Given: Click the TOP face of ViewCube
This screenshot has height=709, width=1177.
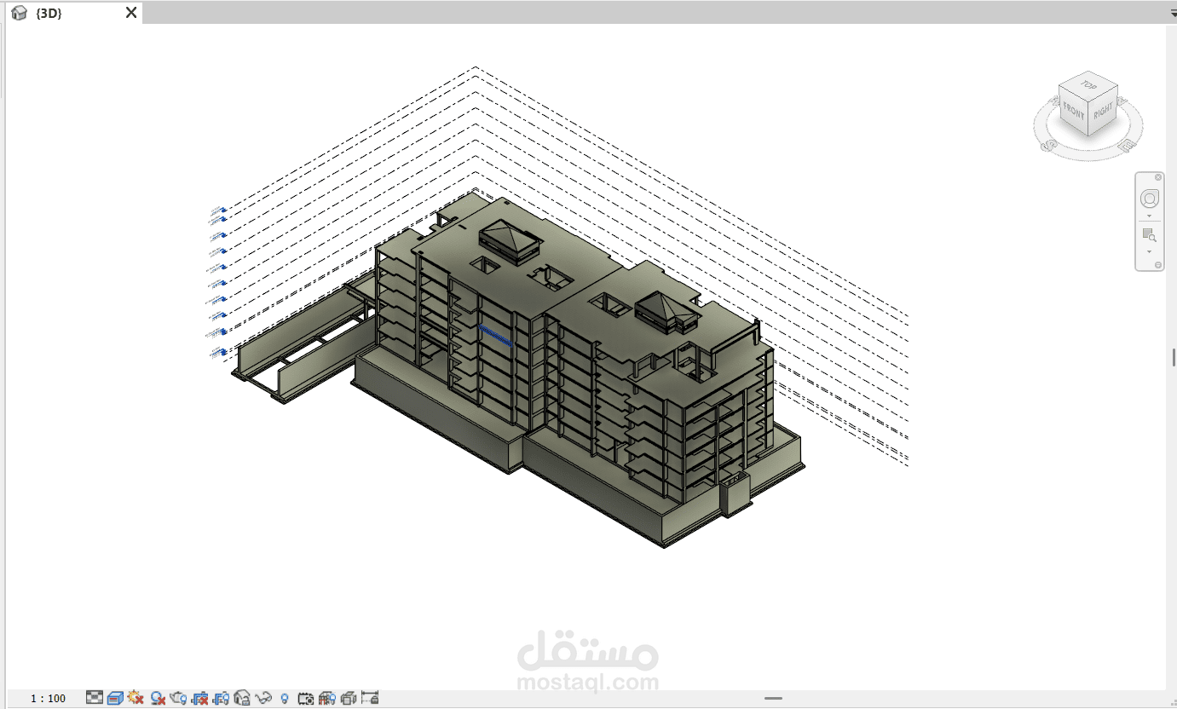Looking at the screenshot, I should coord(1088,85).
